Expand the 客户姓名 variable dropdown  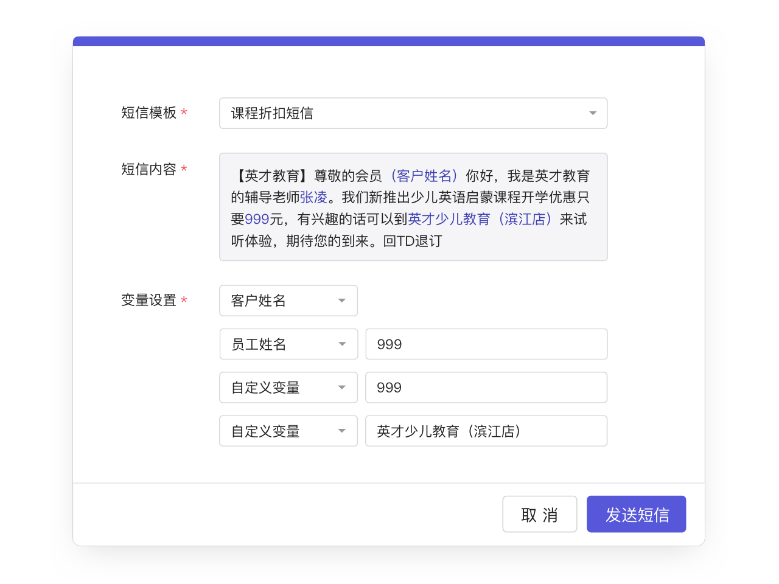tap(280, 301)
